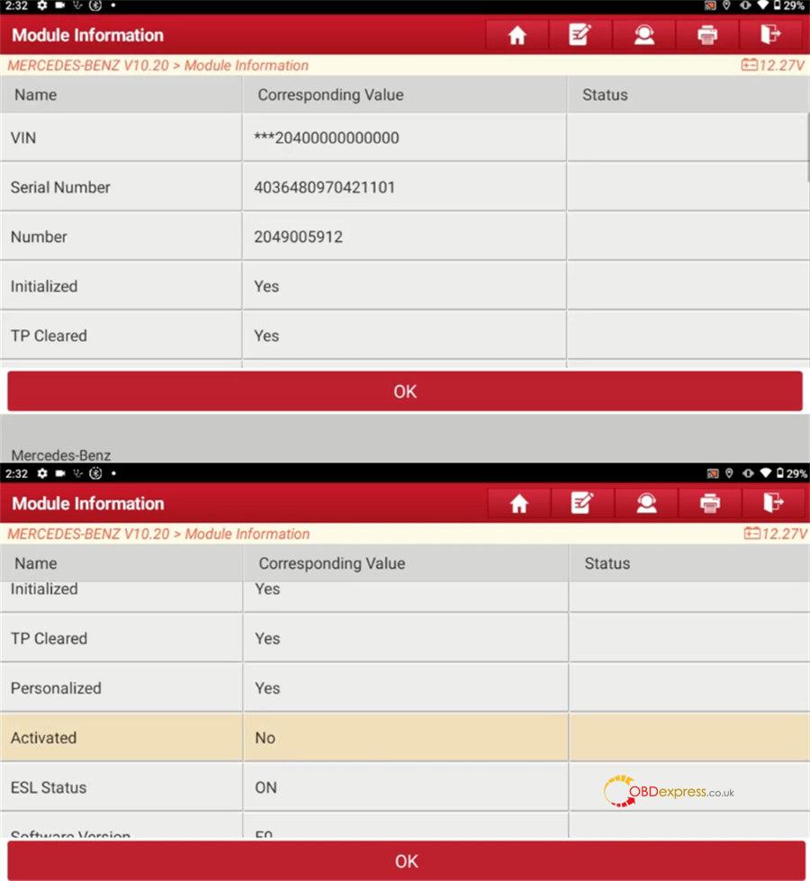Image resolution: width=810 pixels, height=881 pixels.
Task: Tap the Home icon in the upper panel
Action: coord(517,35)
